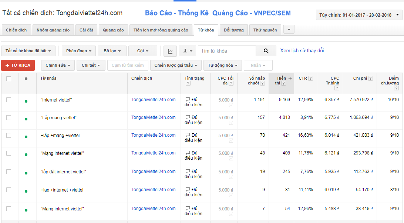This screenshot has width=404, height=223.
Task: Select checkbox for "Mạng internet viettel"
Action: (9, 153)
